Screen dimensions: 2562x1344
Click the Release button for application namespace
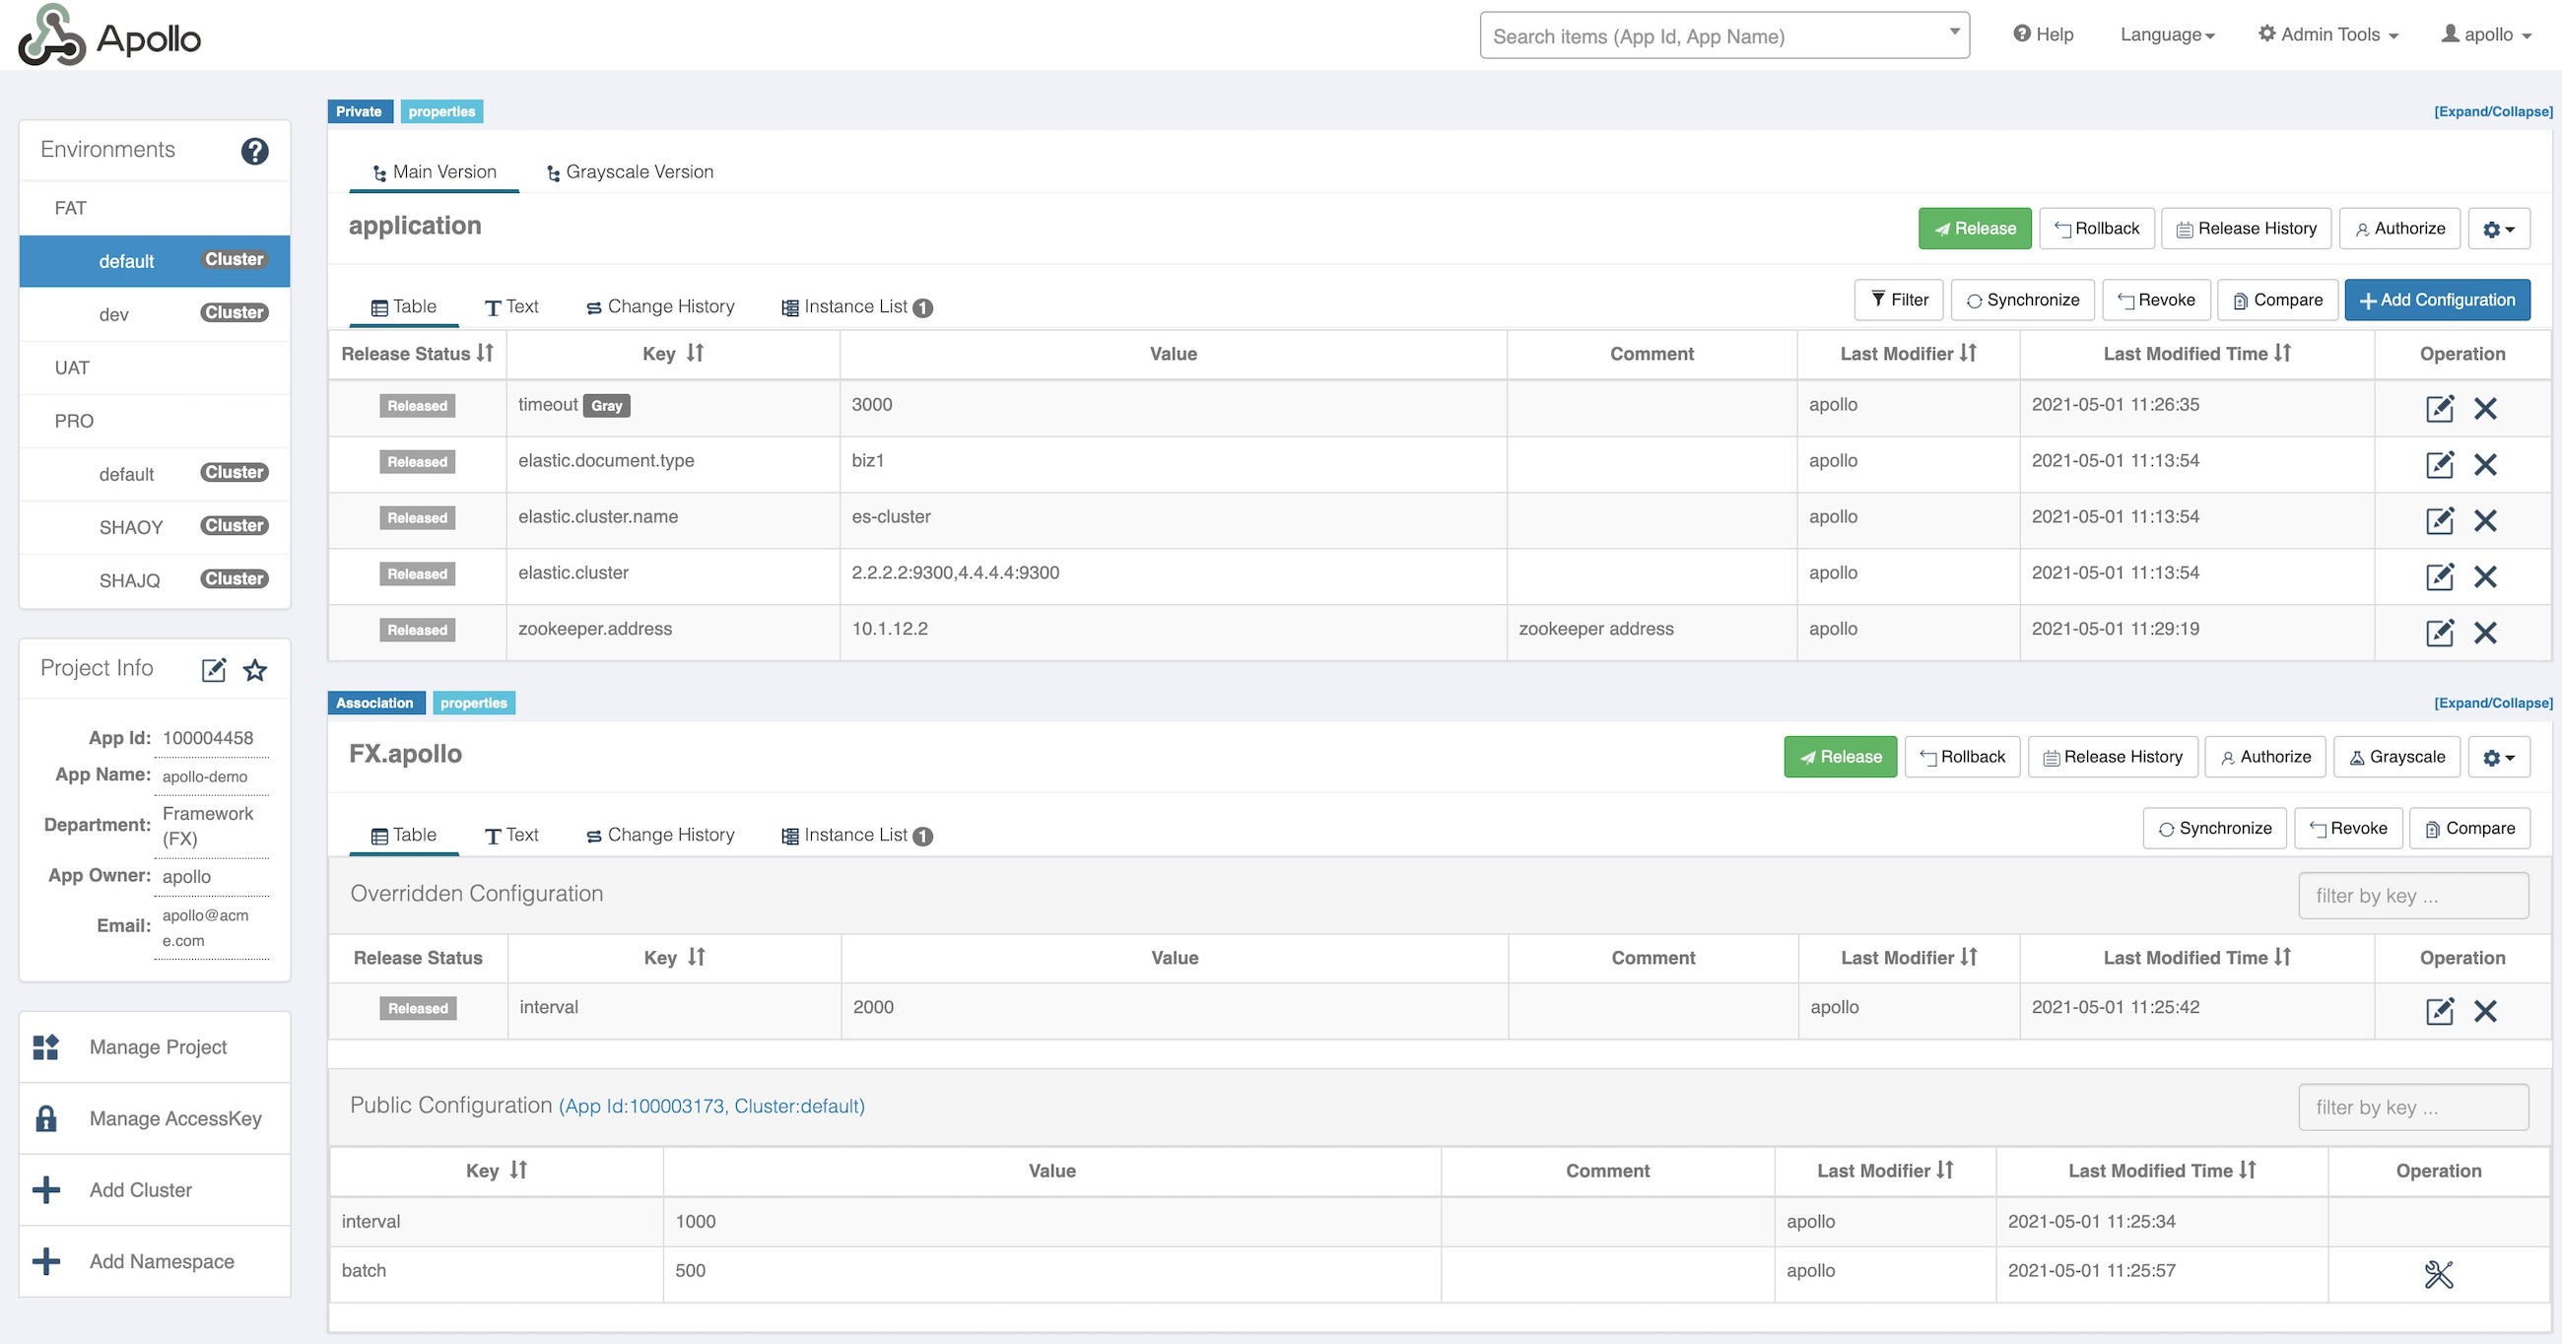pos(1973,227)
